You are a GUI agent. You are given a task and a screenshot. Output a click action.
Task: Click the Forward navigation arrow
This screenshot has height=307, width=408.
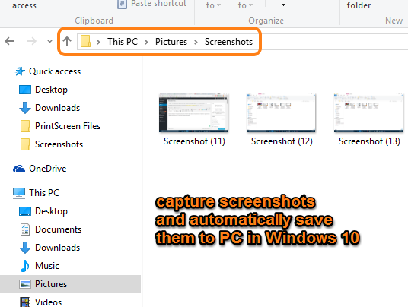(x=32, y=41)
